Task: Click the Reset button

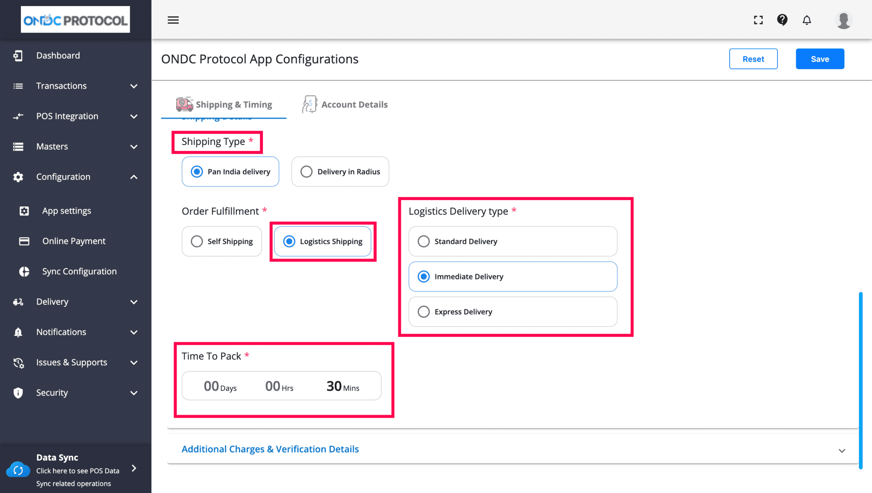Action: 753,59
